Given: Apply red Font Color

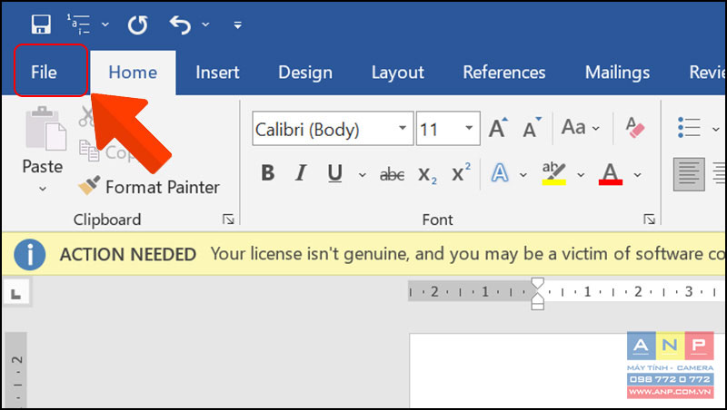Looking at the screenshot, I should pyautogui.click(x=610, y=174).
